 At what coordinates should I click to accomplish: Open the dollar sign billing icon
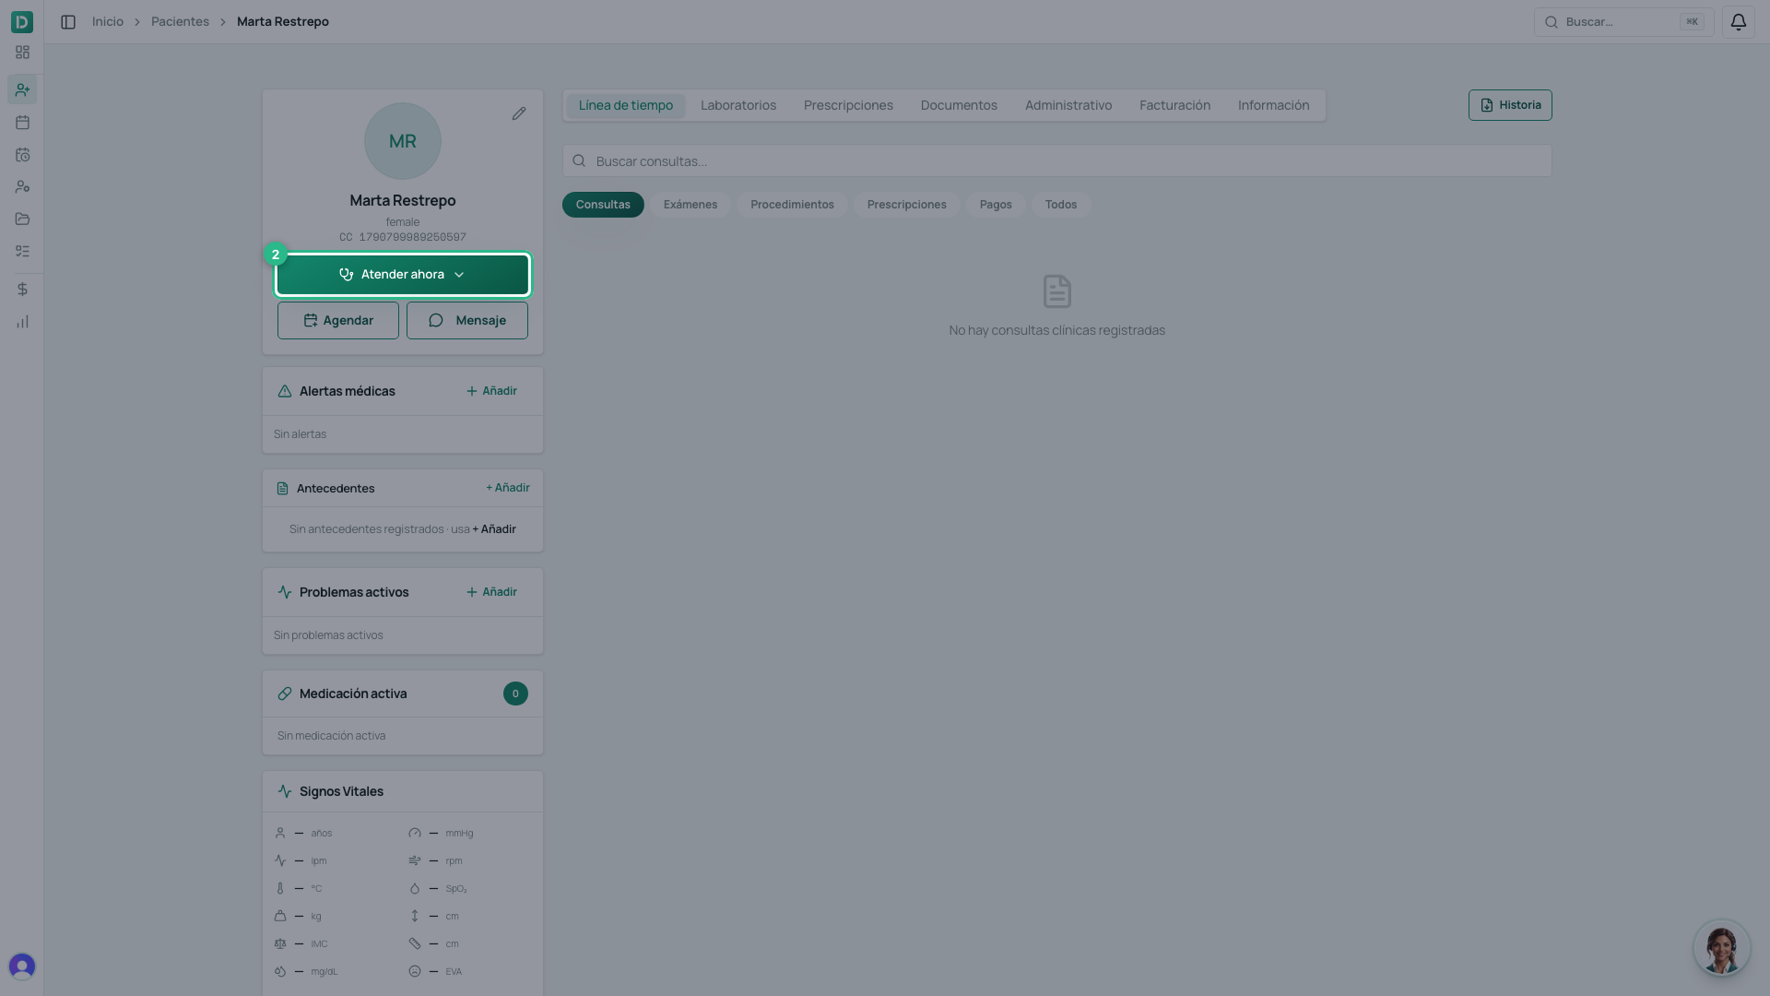tap(22, 289)
